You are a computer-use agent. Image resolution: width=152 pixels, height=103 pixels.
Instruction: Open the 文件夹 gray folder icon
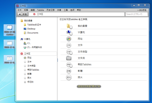pyautogui.click(x=69, y=58)
